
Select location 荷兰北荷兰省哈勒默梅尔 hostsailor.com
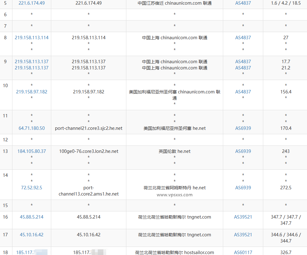174,252
